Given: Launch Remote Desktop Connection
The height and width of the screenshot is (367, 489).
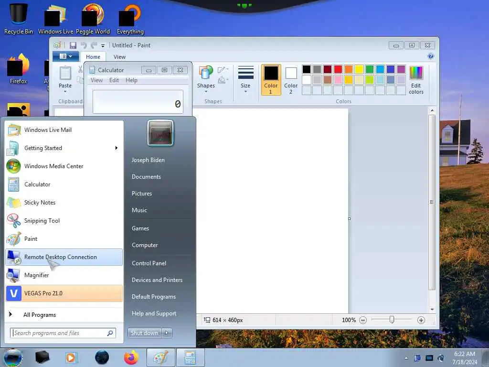Looking at the screenshot, I should coord(64,257).
